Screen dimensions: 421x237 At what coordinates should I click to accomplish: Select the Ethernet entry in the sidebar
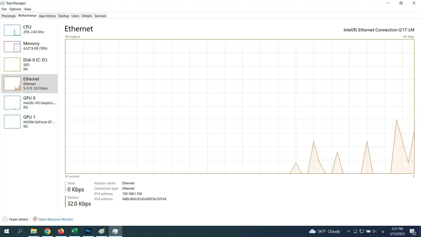29,83
